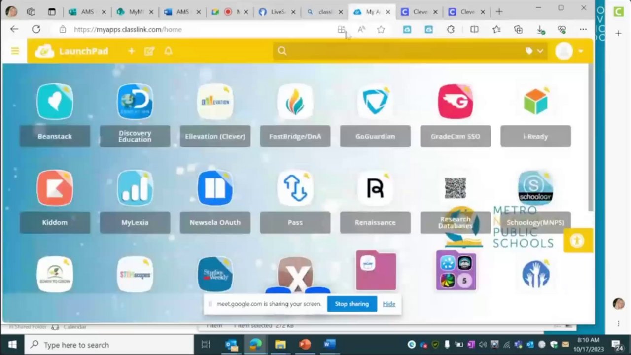
Task: Open LaunchPad notifications bell
Action: tap(168, 51)
